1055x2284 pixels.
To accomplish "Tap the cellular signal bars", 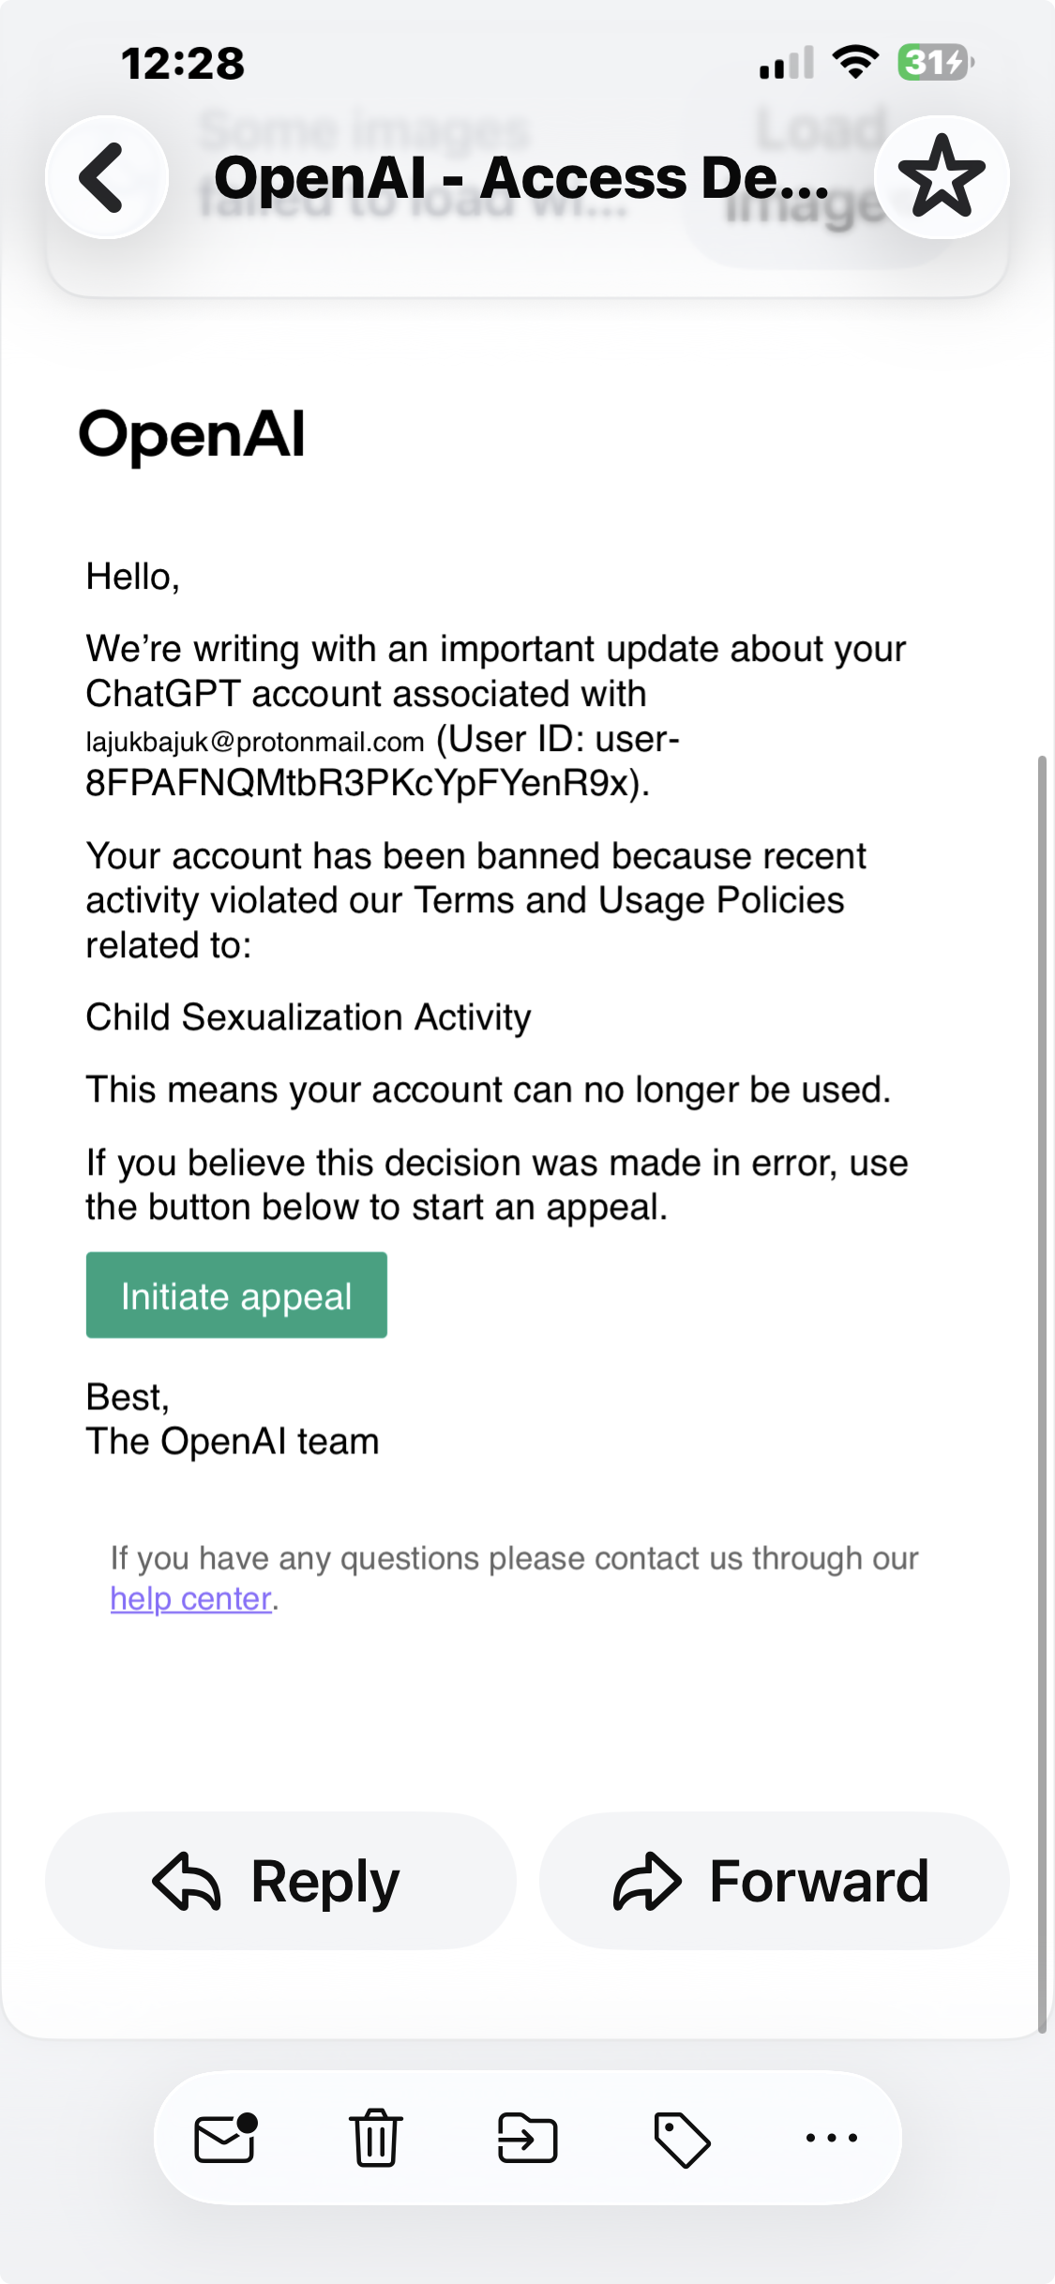I will (787, 64).
